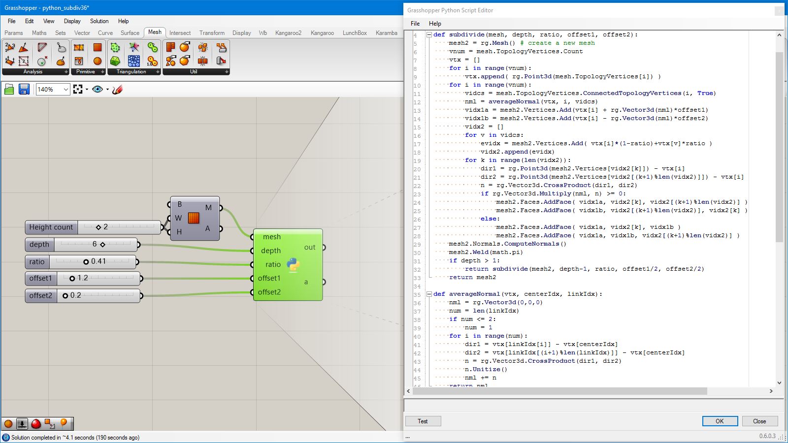The image size is (788, 443).
Task: Click the ratio slider handle at 0.41
Action: tap(86, 262)
